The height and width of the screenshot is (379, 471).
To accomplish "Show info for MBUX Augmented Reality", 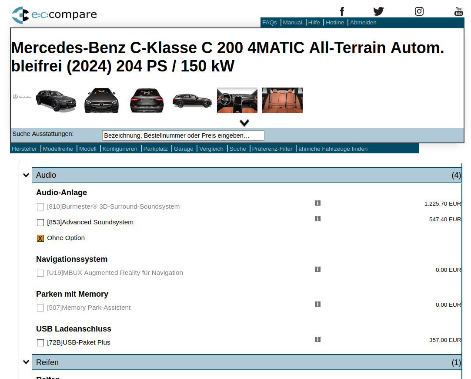I will [317, 269].
